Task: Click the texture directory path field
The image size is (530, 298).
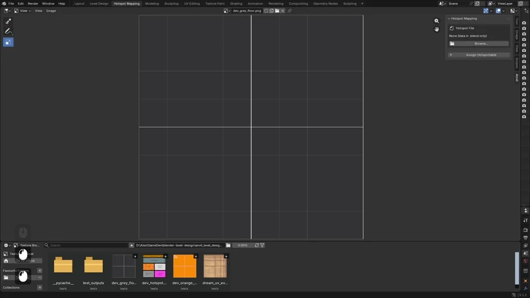Action: click(x=179, y=245)
